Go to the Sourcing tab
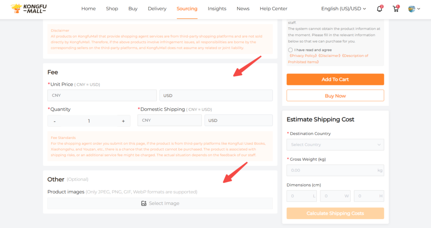The width and height of the screenshot is (431, 228). (x=187, y=9)
